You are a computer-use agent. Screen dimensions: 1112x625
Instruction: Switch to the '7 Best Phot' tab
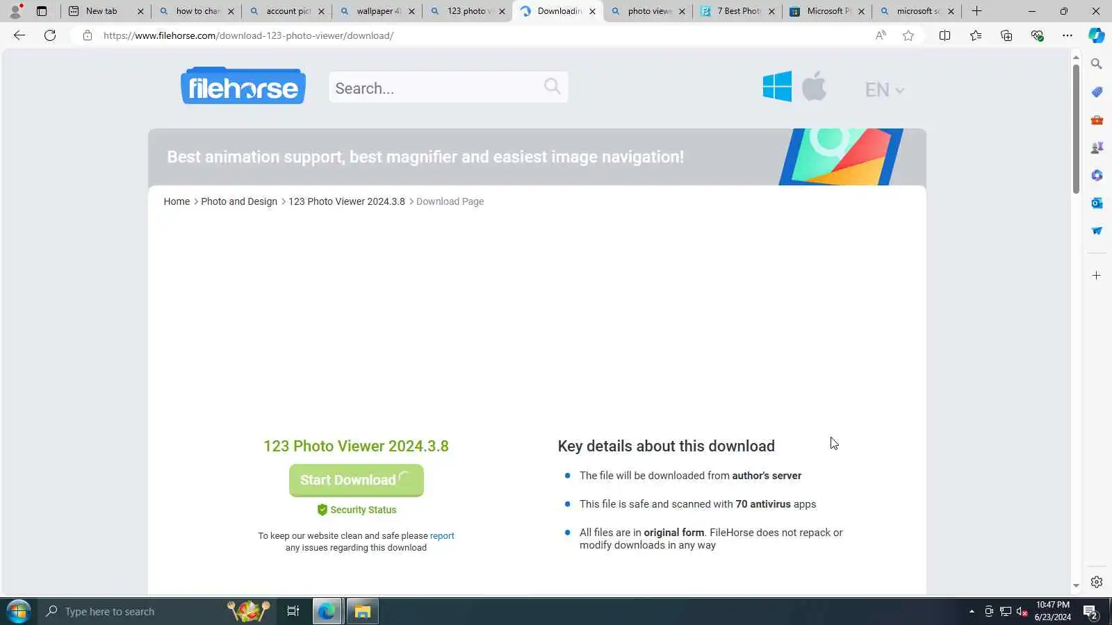coord(737,11)
